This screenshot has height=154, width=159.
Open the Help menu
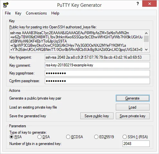(x=55, y=13)
